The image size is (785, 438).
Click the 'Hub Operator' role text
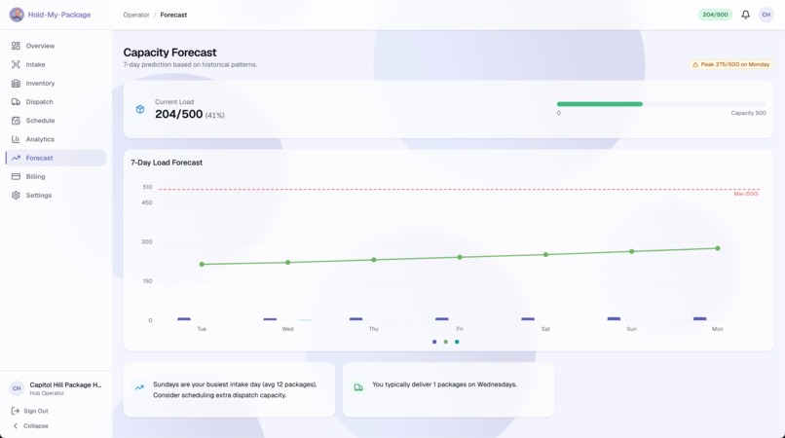[x=47, y=393]
